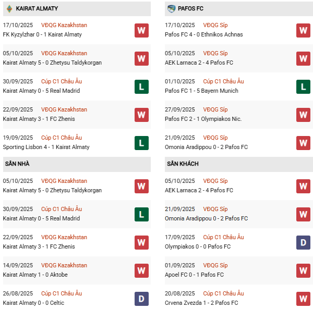
Task: Click the Kairat Almaty team logo
Action: (x=9, y=8)
